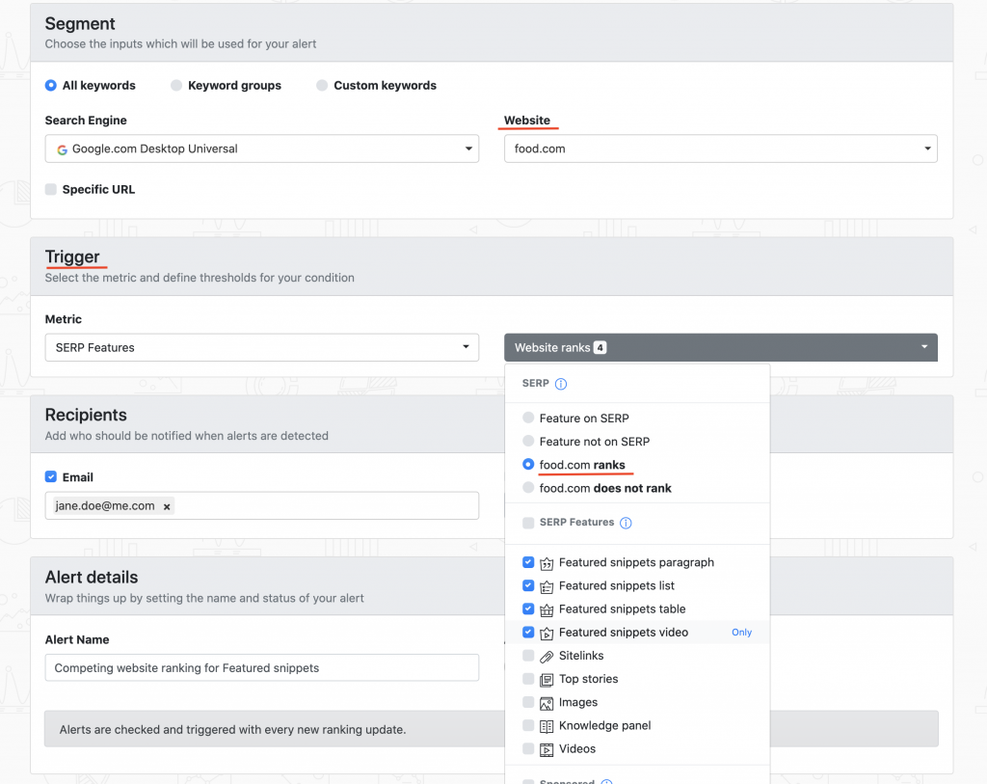Uncheck Featured snippets video
Image resolution: width=987 pixels, height=784 pixels.
click(x=528, y=633)
